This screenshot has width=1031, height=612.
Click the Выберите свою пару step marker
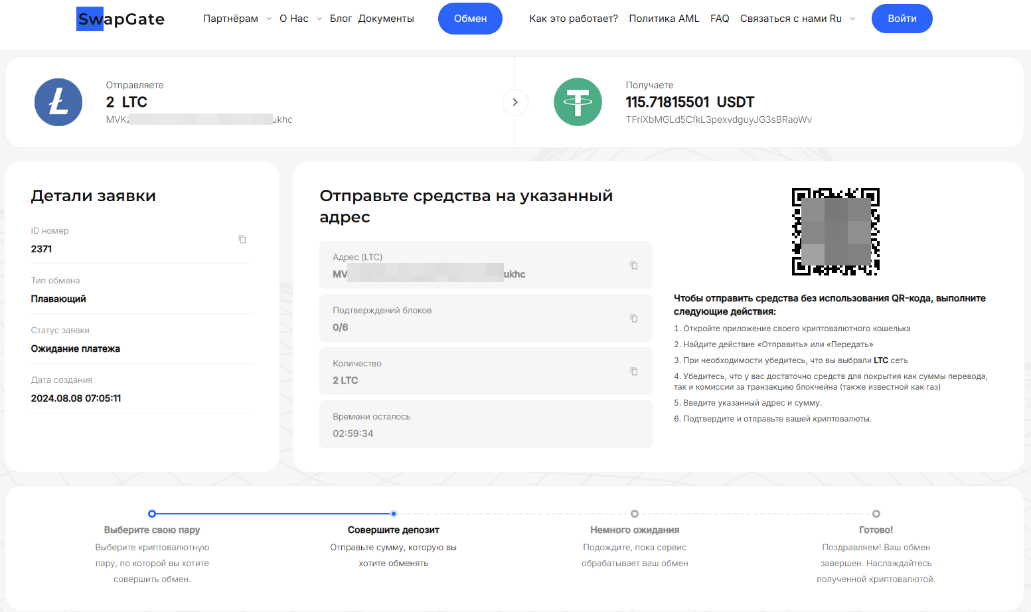152,514
